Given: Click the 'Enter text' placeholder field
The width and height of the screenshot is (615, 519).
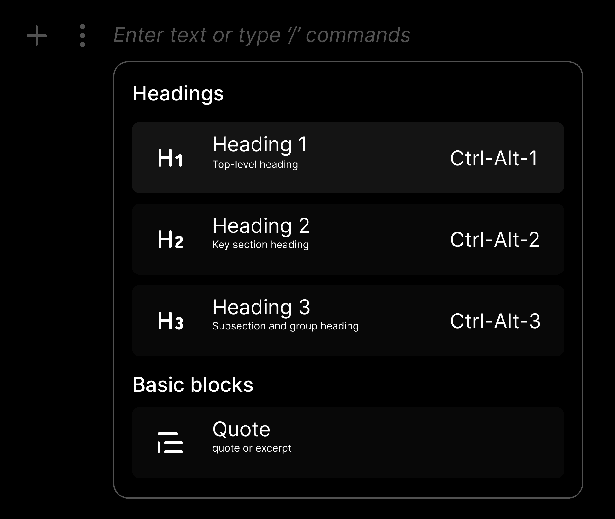Looking at the screenshot, I should [x=262, y=35].
